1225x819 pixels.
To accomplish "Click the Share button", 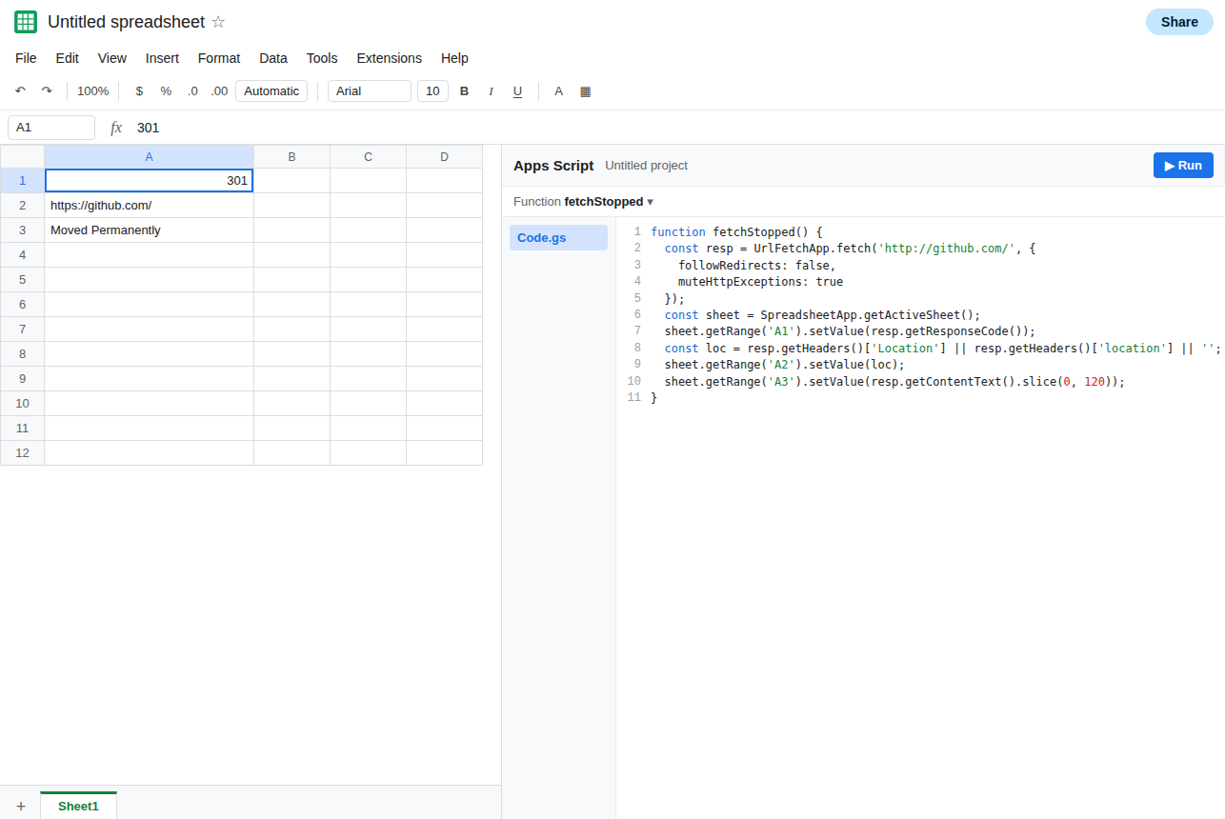I will click(x=1179, y=22).
